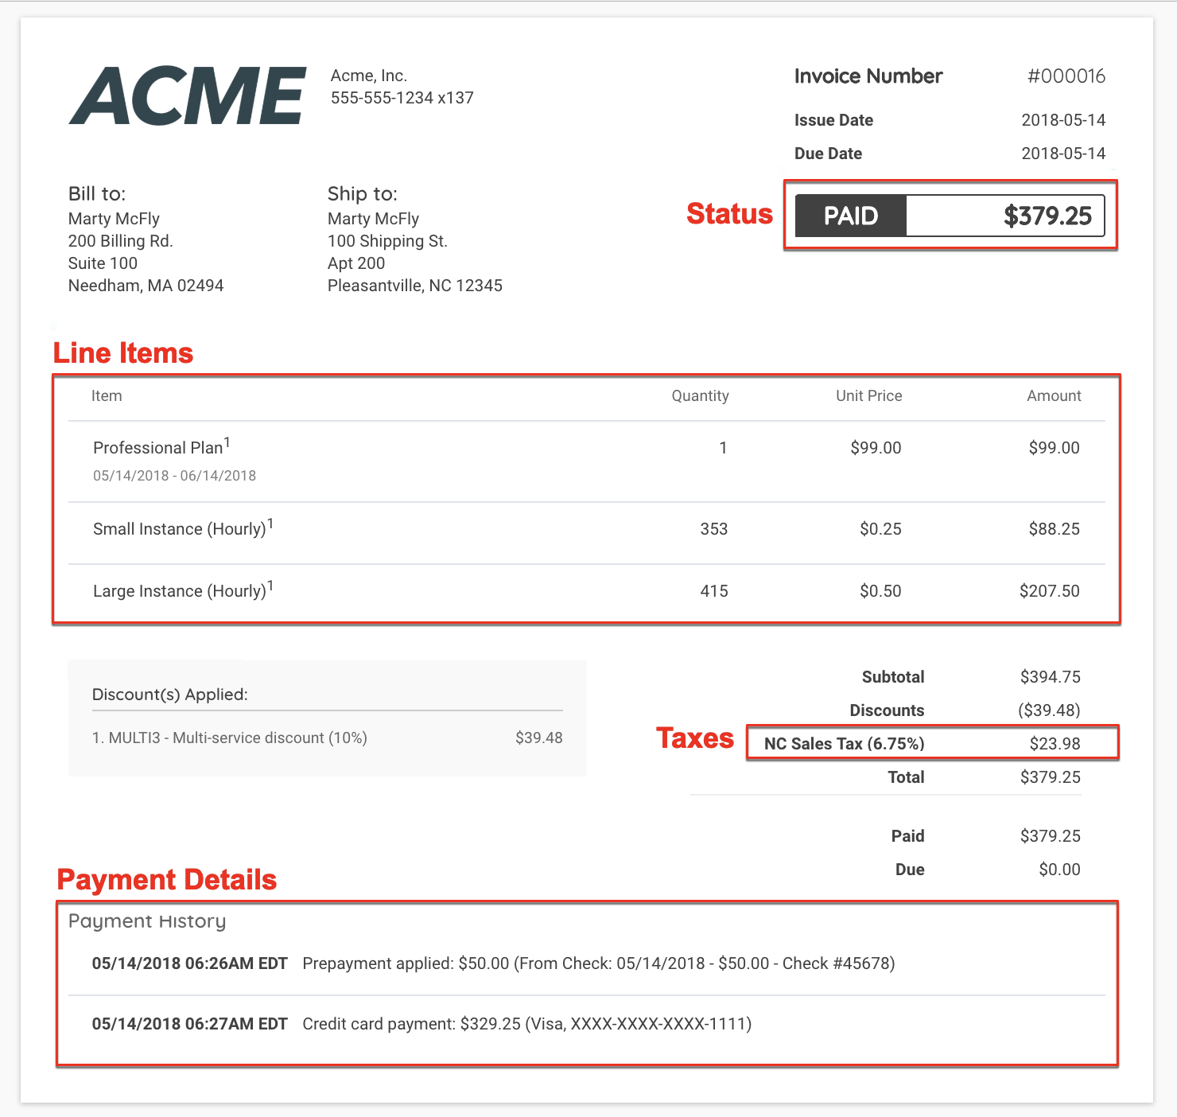Click the NC Sales Tax (6.75%) label
Screen dimensions: 1177x1117
pyautogui.click(x=844, y=744)
